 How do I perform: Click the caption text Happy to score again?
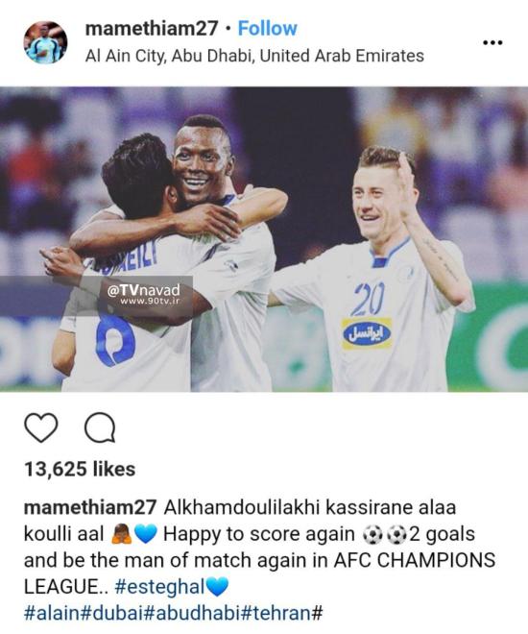tap(259, 534)
